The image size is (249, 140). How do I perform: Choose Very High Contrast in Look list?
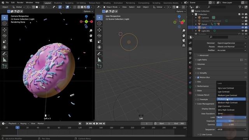(x=231, y=110)
